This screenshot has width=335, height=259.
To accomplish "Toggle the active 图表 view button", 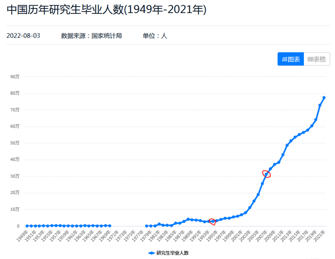I will coord(290,59).
